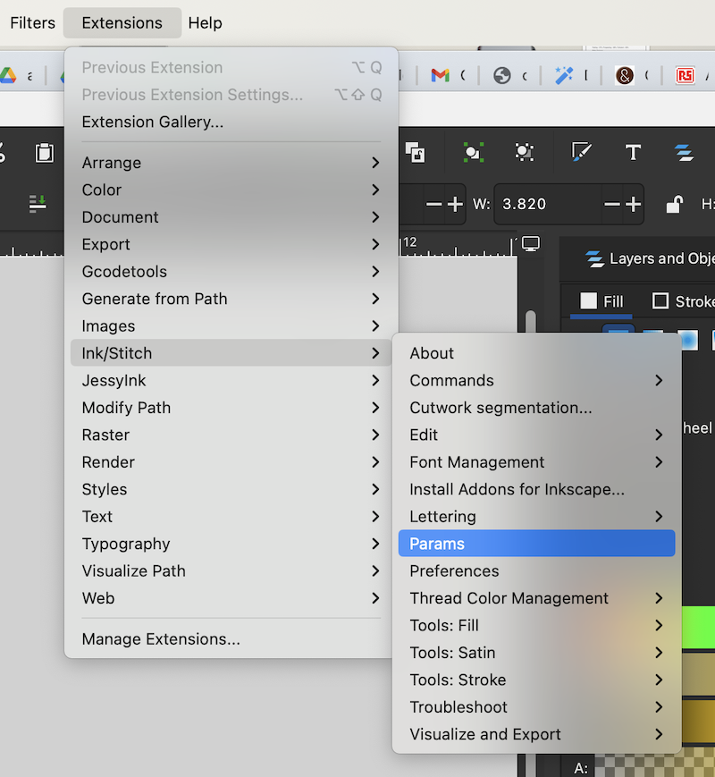The height and width of the screenshot is (777, 715).
Task: Expand the Color submenu
Action: point(231,190)
